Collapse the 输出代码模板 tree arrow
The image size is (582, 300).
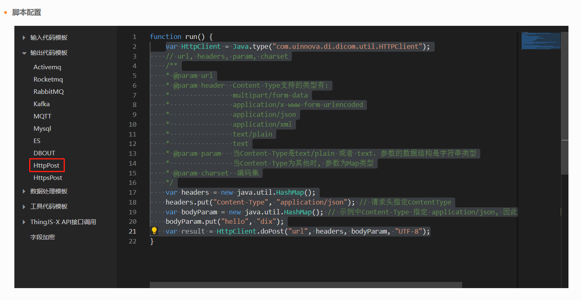[x=24, y=53]
